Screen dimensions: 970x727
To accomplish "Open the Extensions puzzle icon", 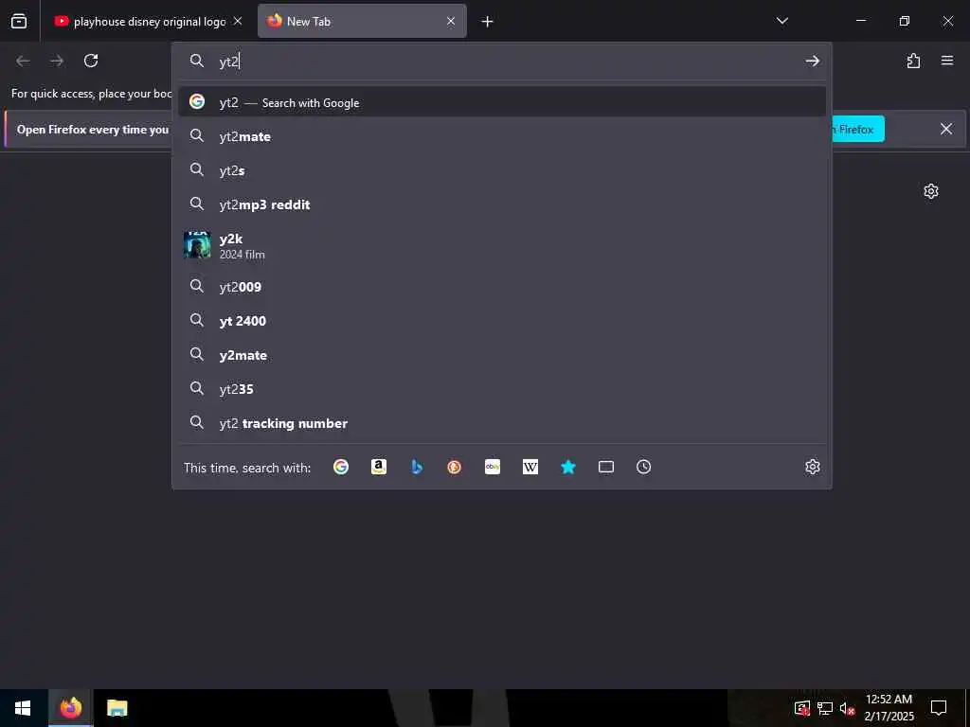I will pyautogui.click(x=914, y=61).
